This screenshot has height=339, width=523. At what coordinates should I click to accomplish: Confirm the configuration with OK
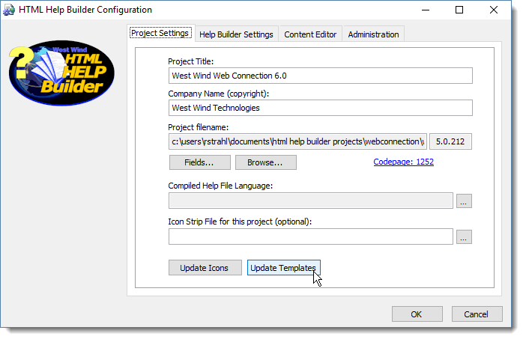tap(417, 314)
